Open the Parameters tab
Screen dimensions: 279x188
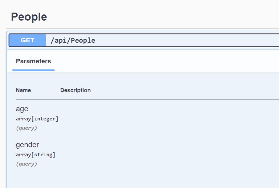(34, 61)
